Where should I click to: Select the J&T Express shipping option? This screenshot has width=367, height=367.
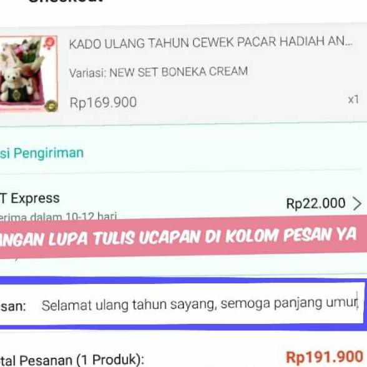30,198
